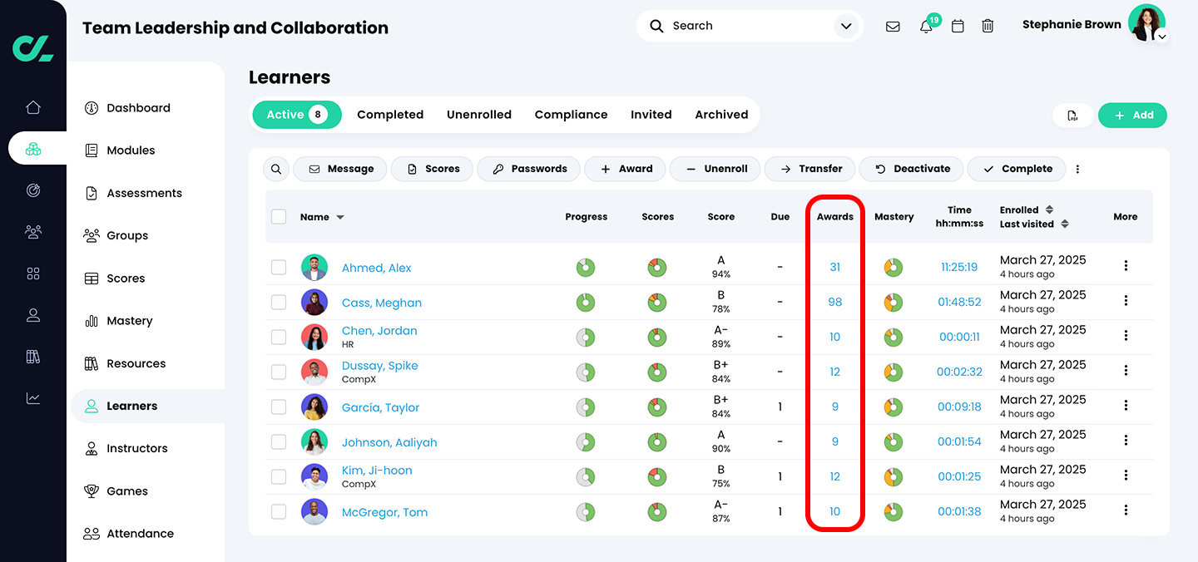
Task: Open Cass, Meghan learner profile link
Action: (x=382, y=303)
